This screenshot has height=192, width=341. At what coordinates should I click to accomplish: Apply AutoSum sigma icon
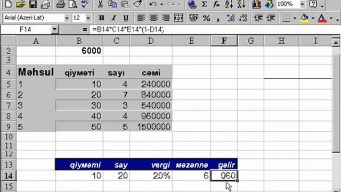[204, 4]
